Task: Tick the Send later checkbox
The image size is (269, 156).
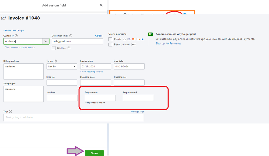Action: tap(54, 48)
